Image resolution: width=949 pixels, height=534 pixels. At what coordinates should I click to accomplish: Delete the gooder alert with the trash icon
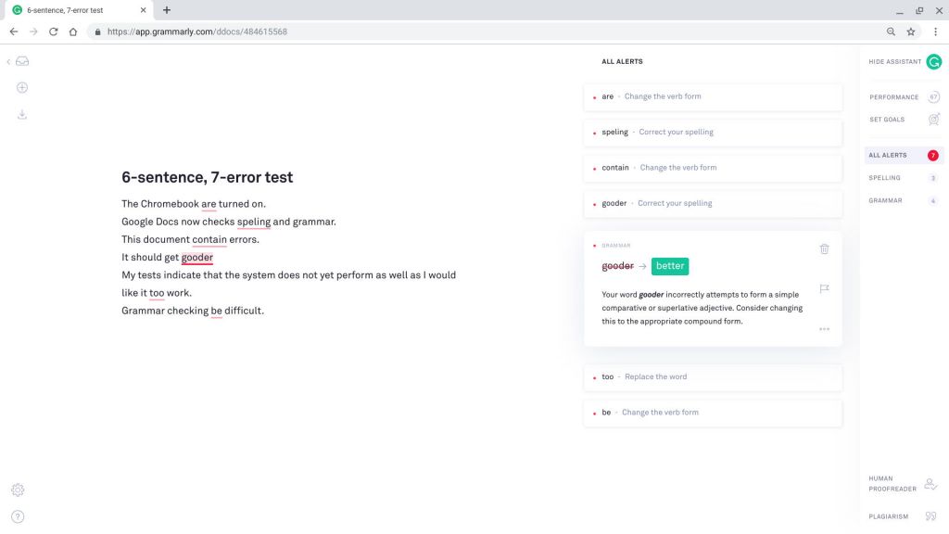[x=824, y=248]
